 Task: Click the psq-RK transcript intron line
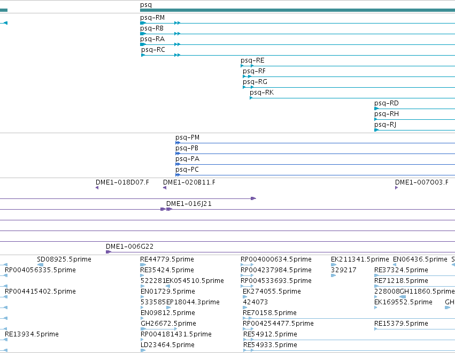click(x=353, y=98)
